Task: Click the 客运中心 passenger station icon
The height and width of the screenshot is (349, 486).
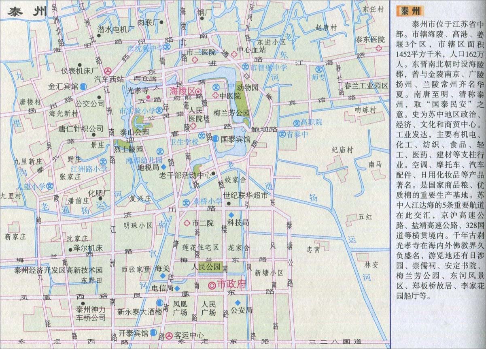Action: pos(169,335)
